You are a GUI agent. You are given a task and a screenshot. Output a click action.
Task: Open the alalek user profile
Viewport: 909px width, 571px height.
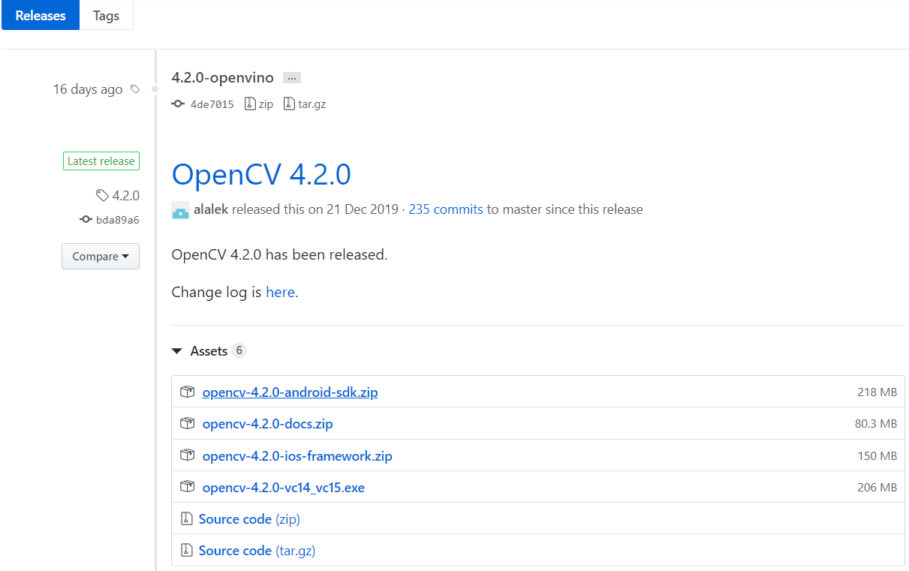pos(211,210)
